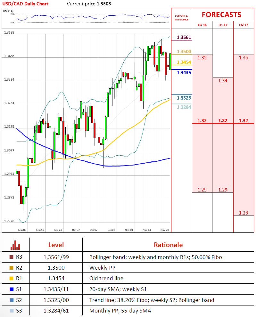Screen dimensions: 256x317
Task: Click the 1.2770 price axis label
Action: pos(9,221)
